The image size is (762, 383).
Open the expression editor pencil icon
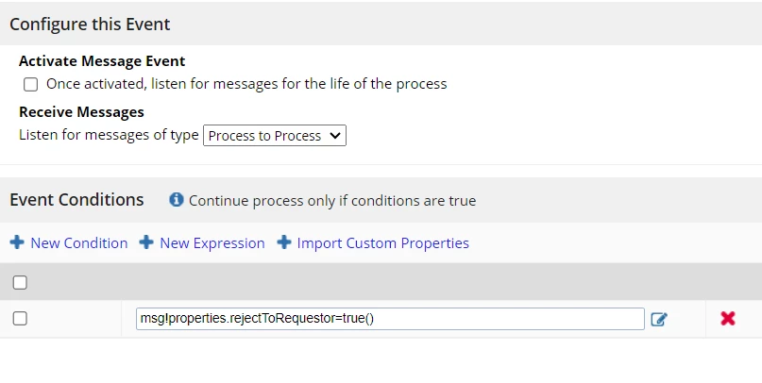(x=658, y=319)
